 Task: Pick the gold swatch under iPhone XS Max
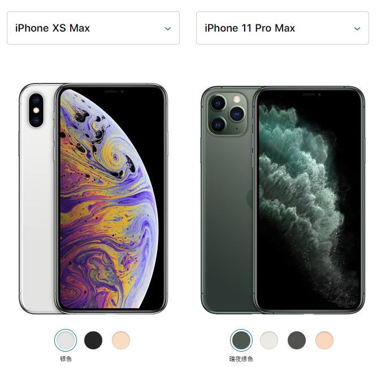click(121, 340)
